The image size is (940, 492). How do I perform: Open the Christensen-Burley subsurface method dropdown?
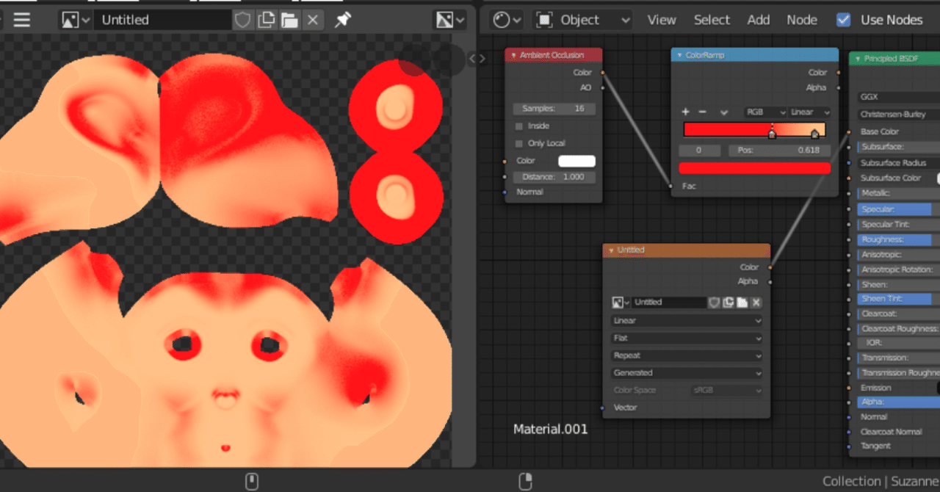899,115
